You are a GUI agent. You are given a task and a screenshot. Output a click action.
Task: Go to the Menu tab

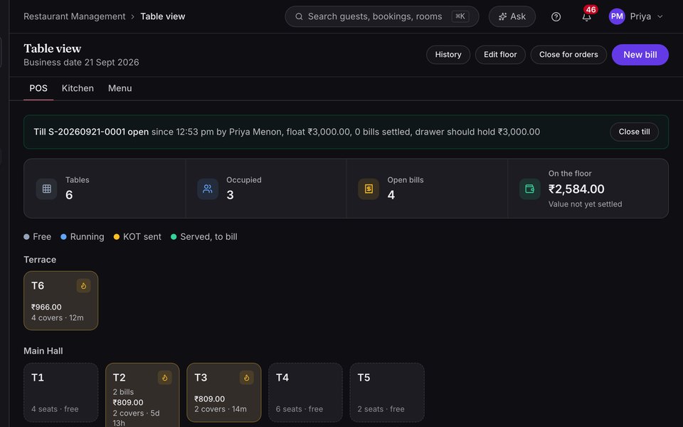(120, 88)
